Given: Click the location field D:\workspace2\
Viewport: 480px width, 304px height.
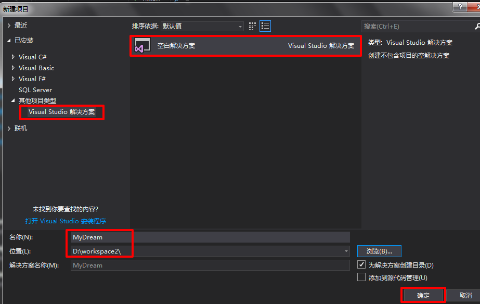Looking at the screenshot, I should click(210, 251).
